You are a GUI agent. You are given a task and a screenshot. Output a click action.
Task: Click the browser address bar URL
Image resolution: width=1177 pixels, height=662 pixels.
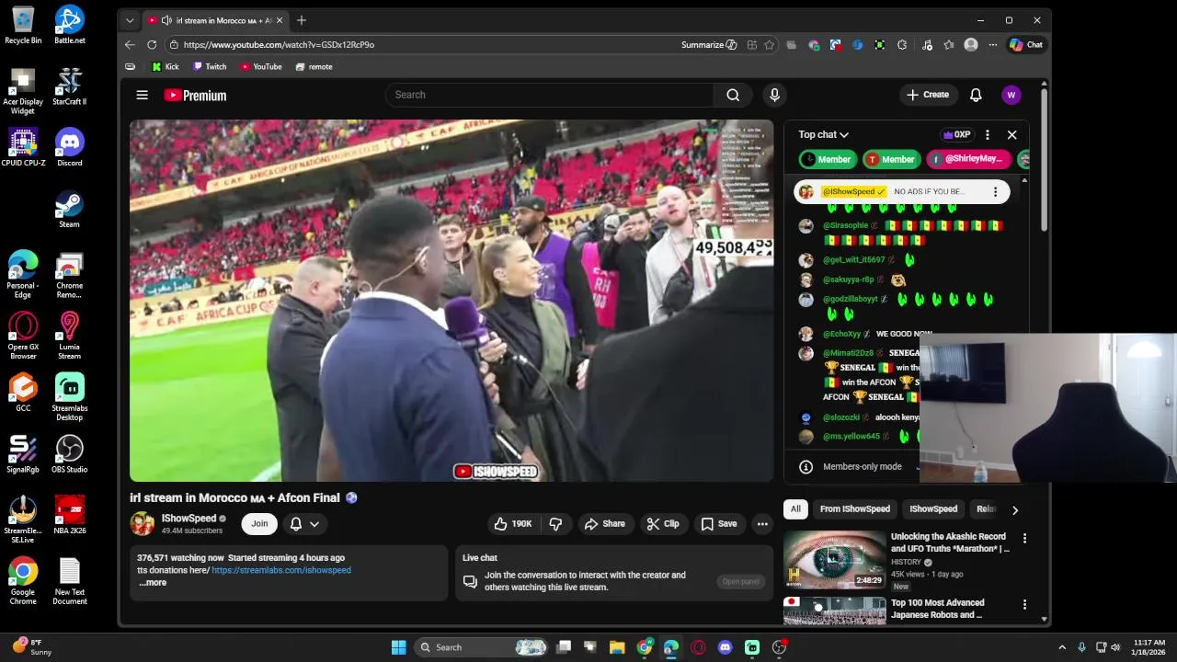pos(279,44)
